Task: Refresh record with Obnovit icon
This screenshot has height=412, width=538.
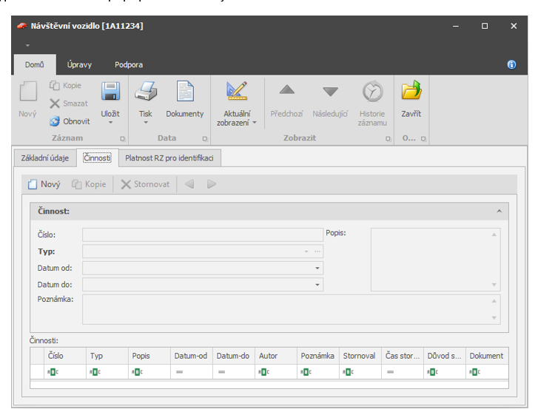Action: tap(55, 121)
